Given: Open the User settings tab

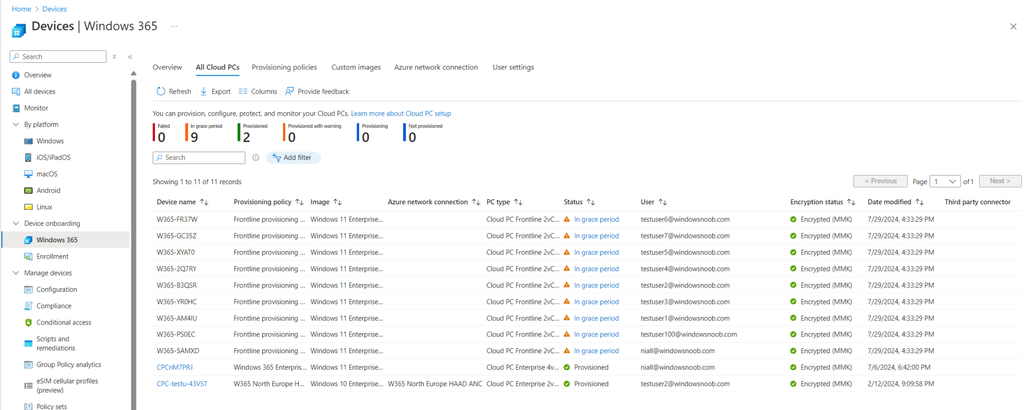Looking at the screenshot, I should [513, 67].
